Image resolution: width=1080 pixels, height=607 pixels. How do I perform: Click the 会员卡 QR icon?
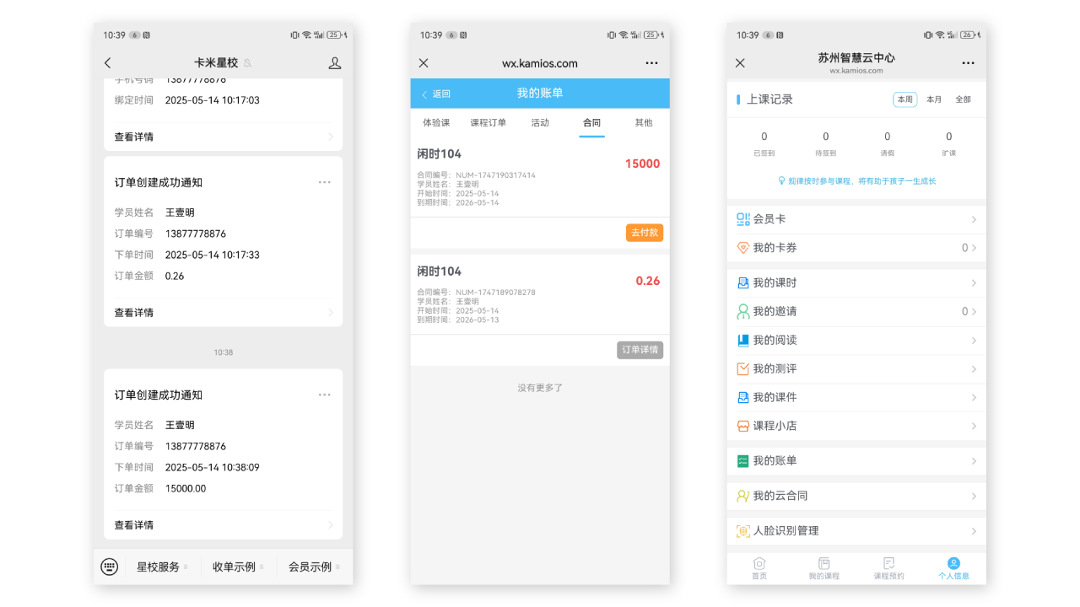(x=742, y=219)
